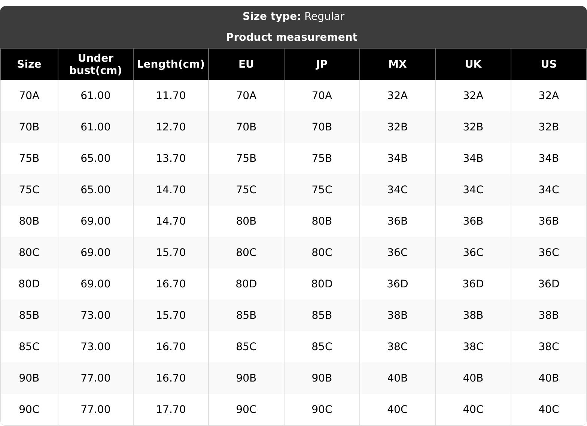Select EU size 85B cell
Viewport: 587px width, 426px height.
coord(246,315)
